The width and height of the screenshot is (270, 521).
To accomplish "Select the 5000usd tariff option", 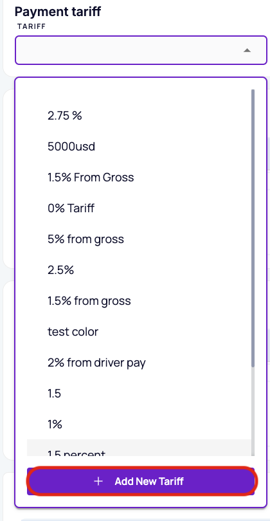I will [139, 147].
